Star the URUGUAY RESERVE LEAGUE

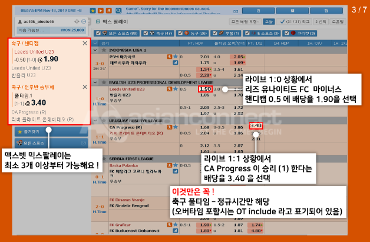[104, 121]
